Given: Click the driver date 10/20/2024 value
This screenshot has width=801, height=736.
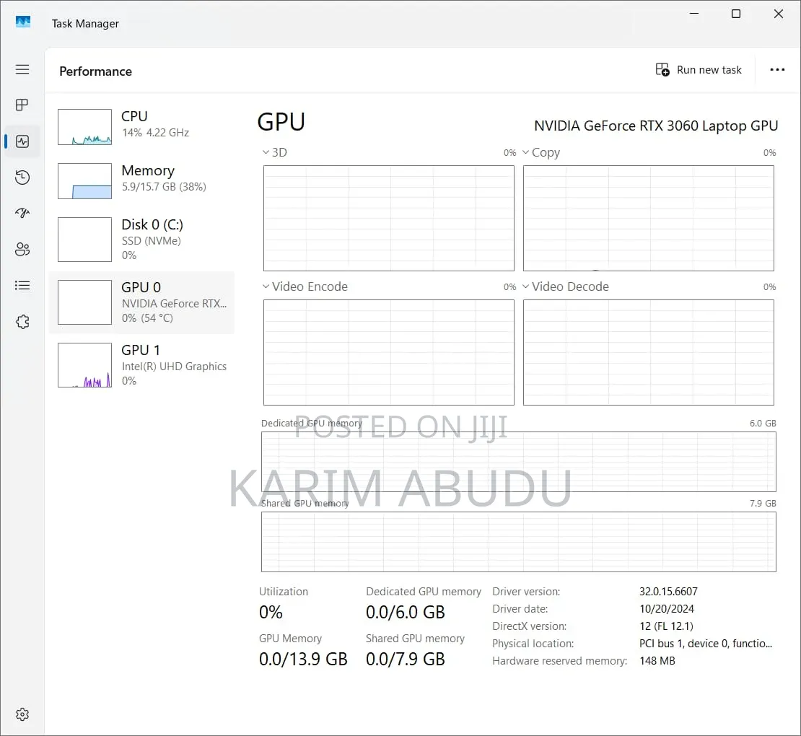Looking at the screenshot, I should [667, 609].
